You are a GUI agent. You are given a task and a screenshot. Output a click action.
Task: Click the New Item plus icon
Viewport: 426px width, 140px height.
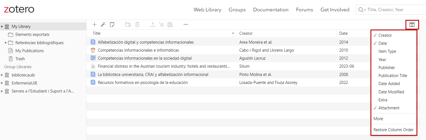click(94, 25)
